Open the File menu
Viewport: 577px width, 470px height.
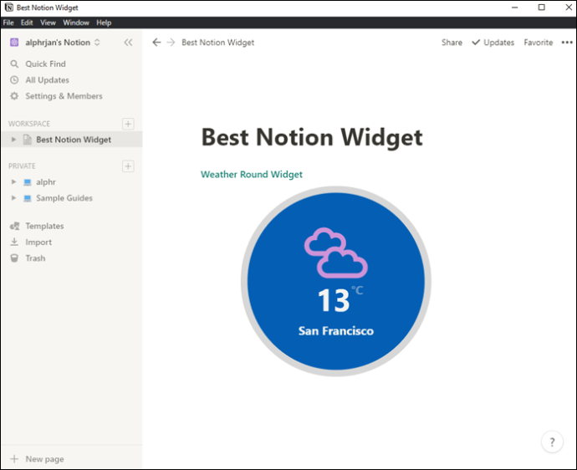(8, 23)
